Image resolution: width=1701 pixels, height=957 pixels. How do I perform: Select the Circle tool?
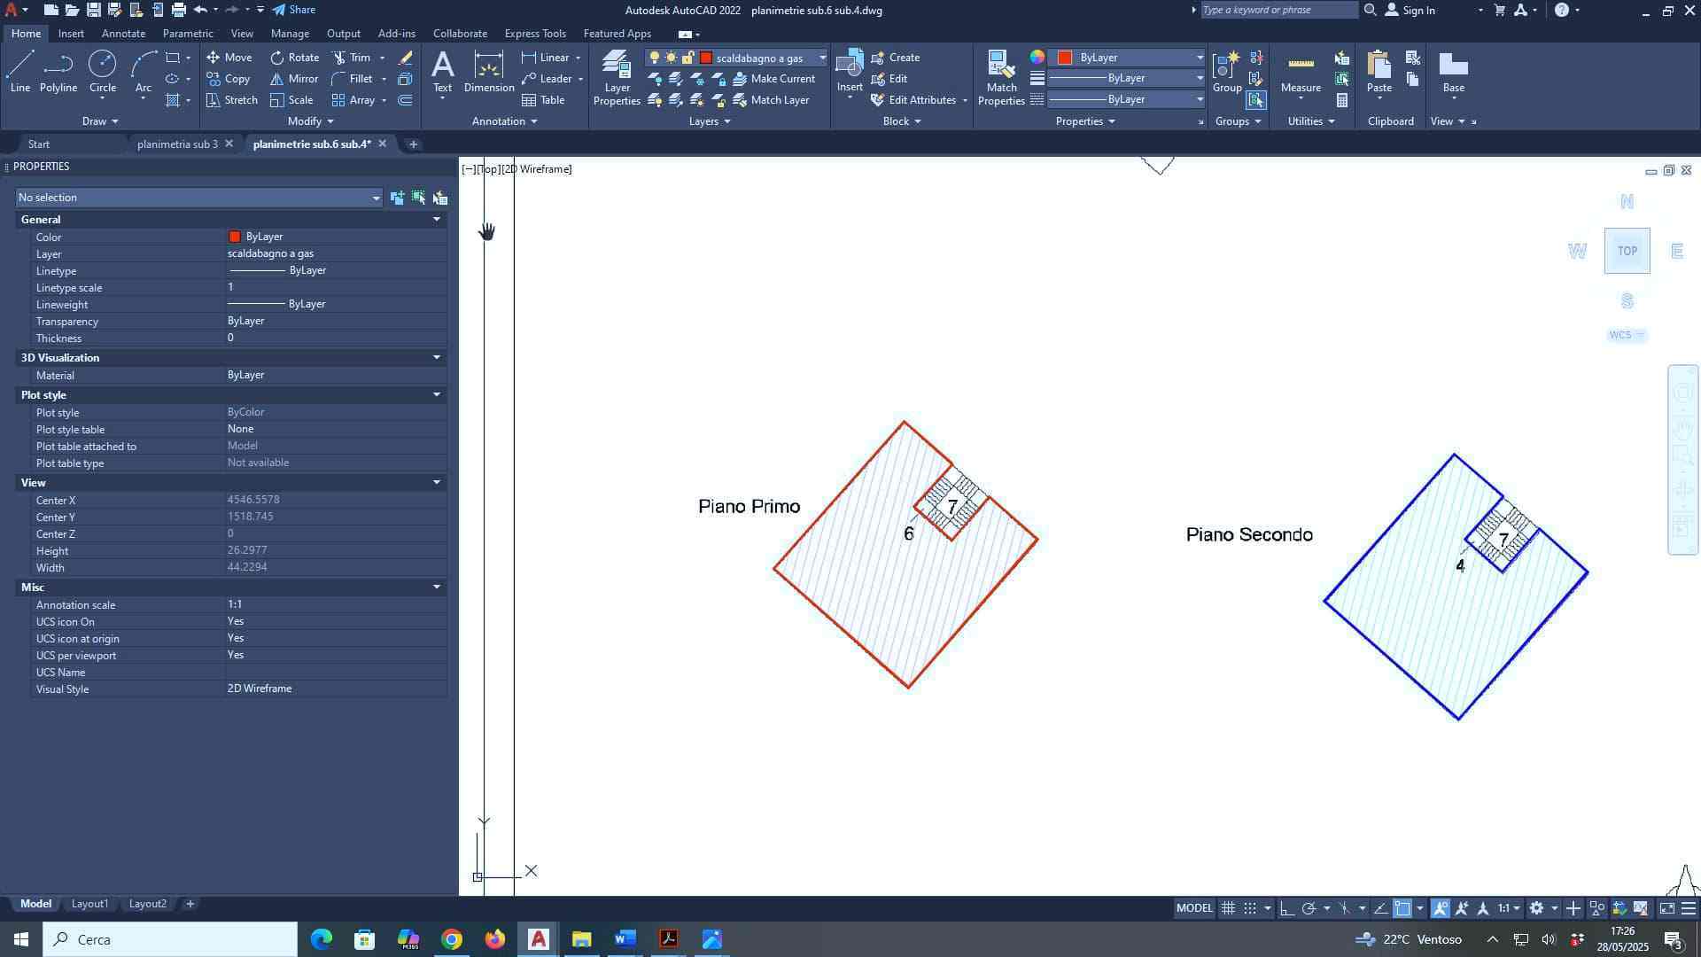pos(102,71)
